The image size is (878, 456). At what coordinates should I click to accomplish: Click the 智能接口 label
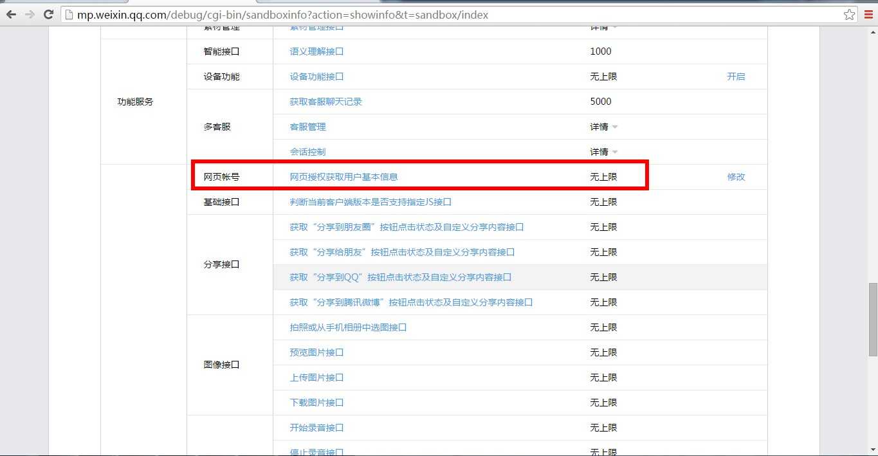[221, 51]
